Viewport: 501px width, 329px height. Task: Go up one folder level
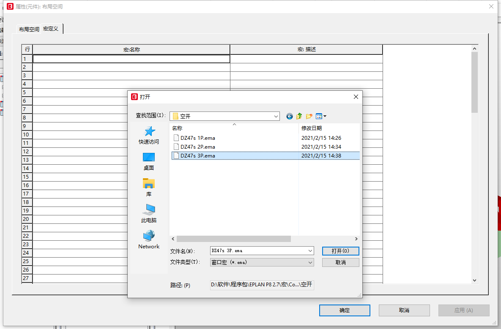click(x=299, y=116)
